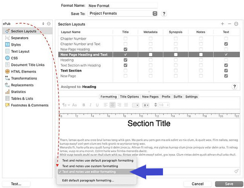Image resolution: width=244 pixels, height=188 pixels.
Task: Open the text color picker in the formatting bar
Action: [146, 105]
